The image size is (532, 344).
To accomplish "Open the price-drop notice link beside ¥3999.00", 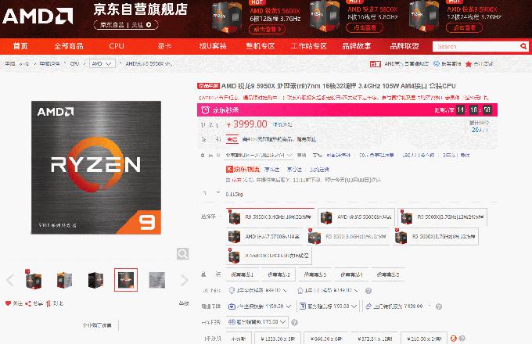I will pyautogui.click(x=282, y=125).
